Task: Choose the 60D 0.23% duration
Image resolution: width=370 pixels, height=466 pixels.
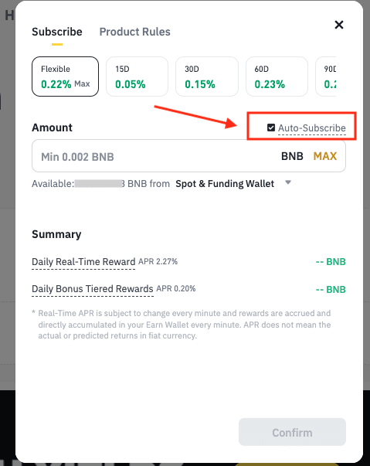Action: [x=277, y=77]
